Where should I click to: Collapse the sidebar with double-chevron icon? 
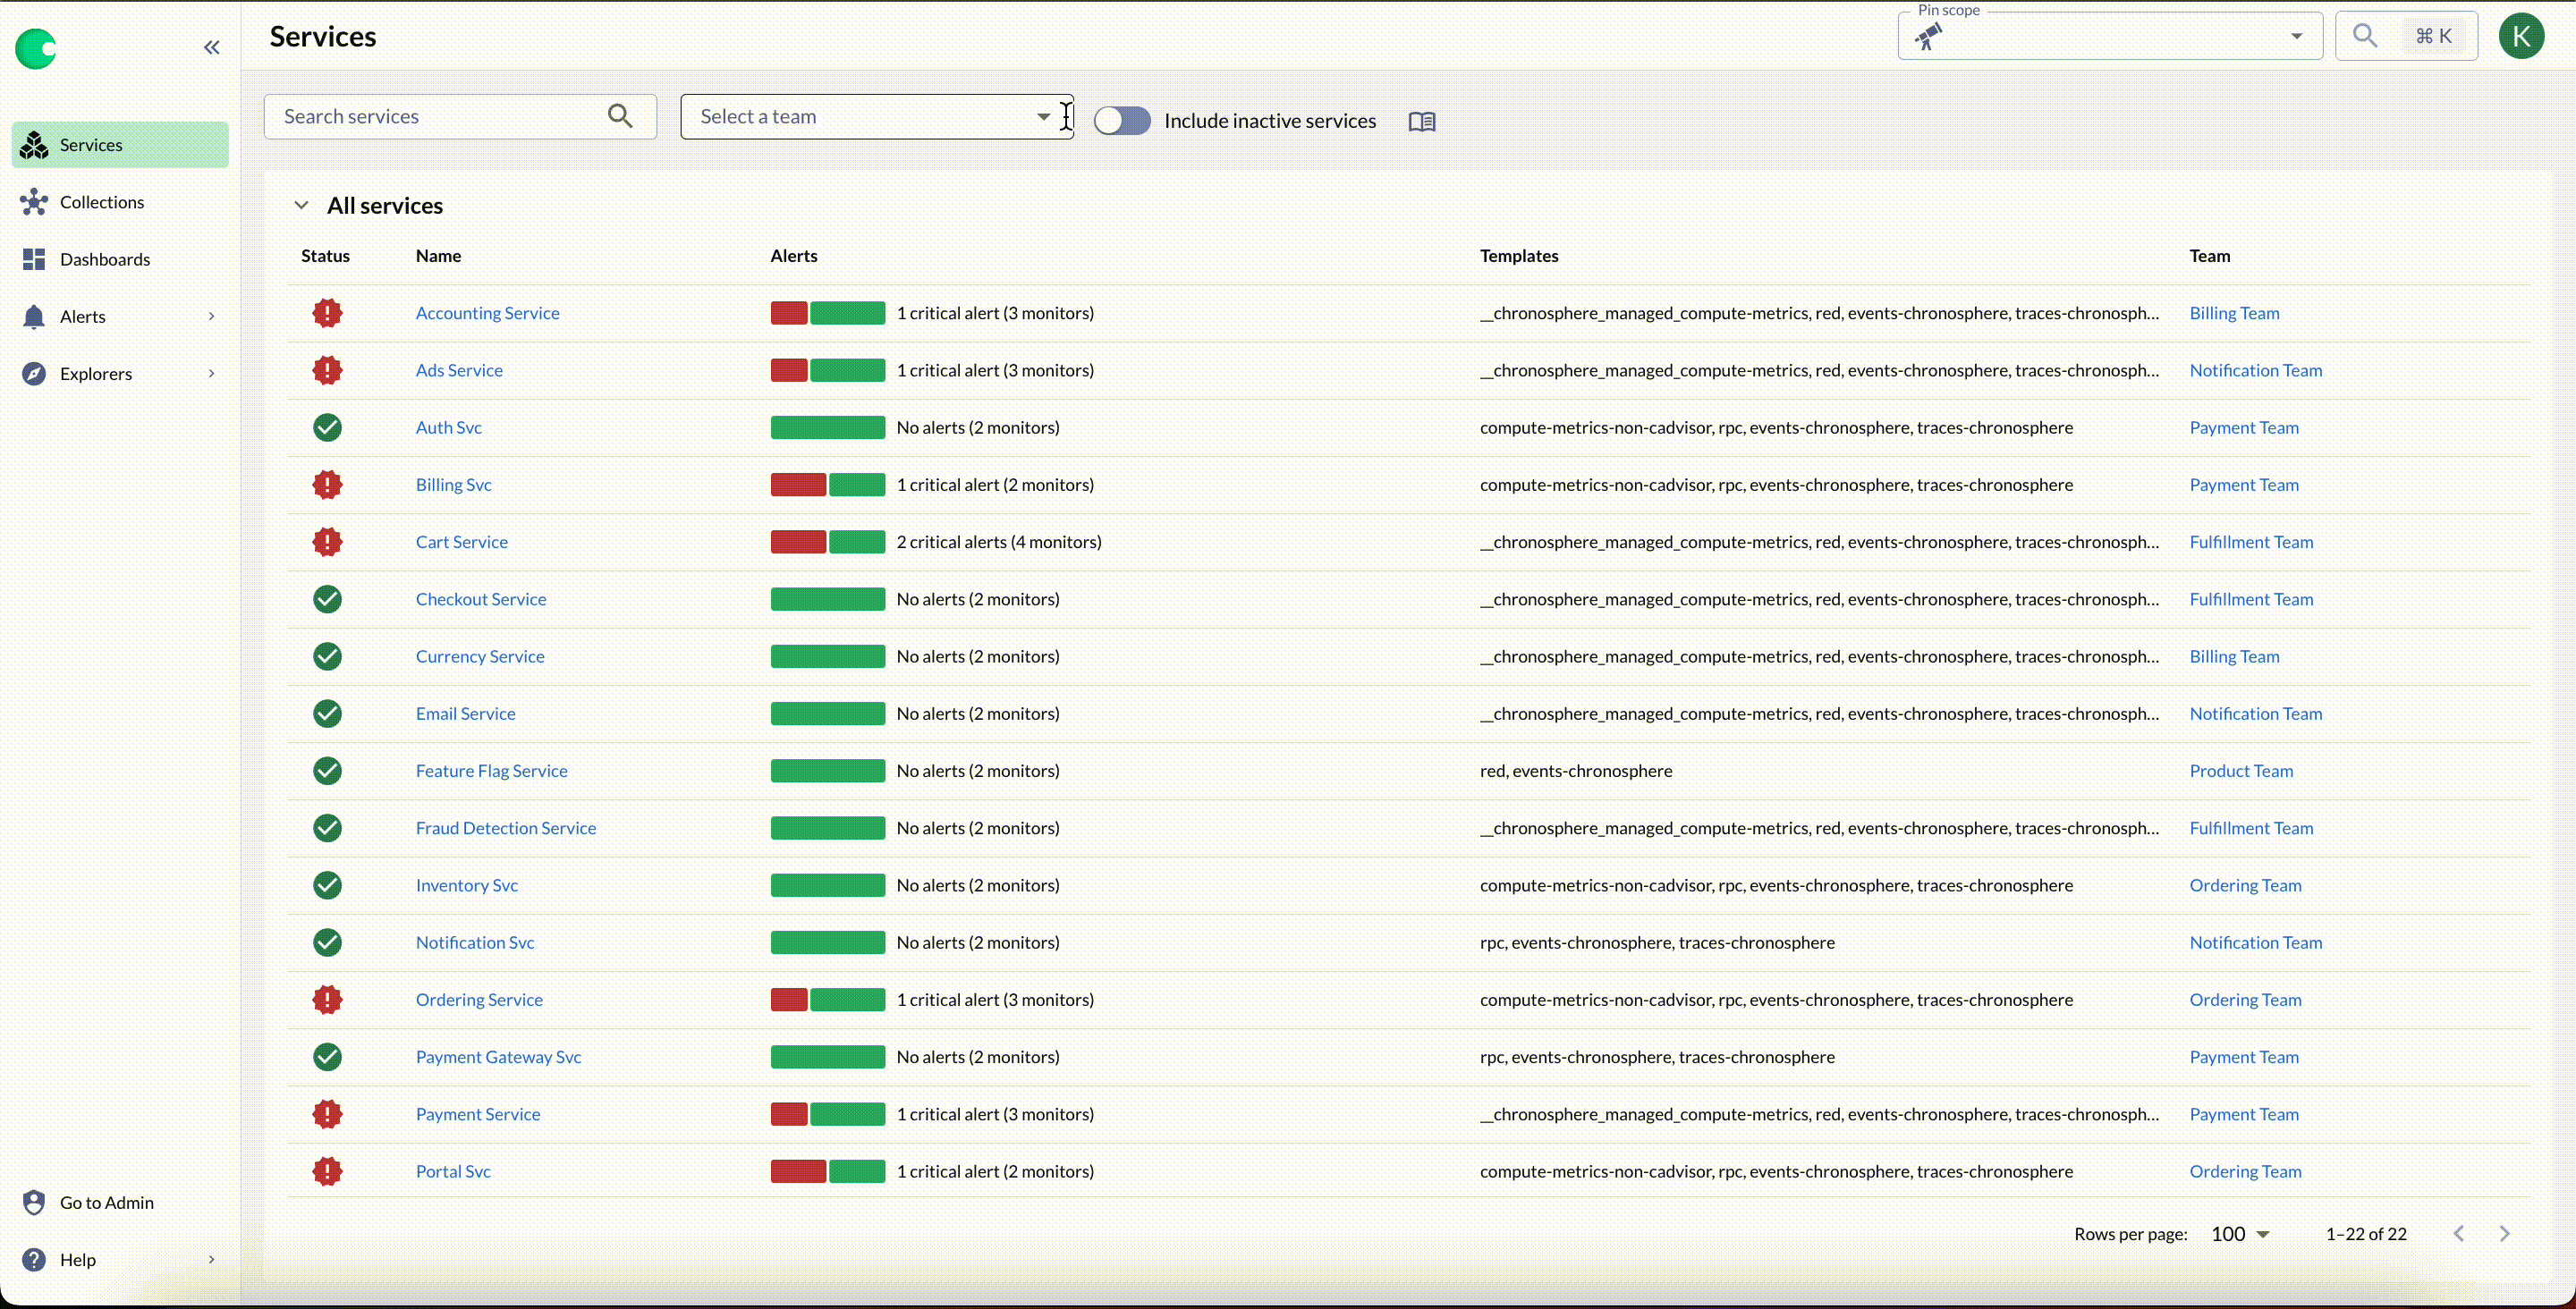pyautogui.click(x=211, y=47)
